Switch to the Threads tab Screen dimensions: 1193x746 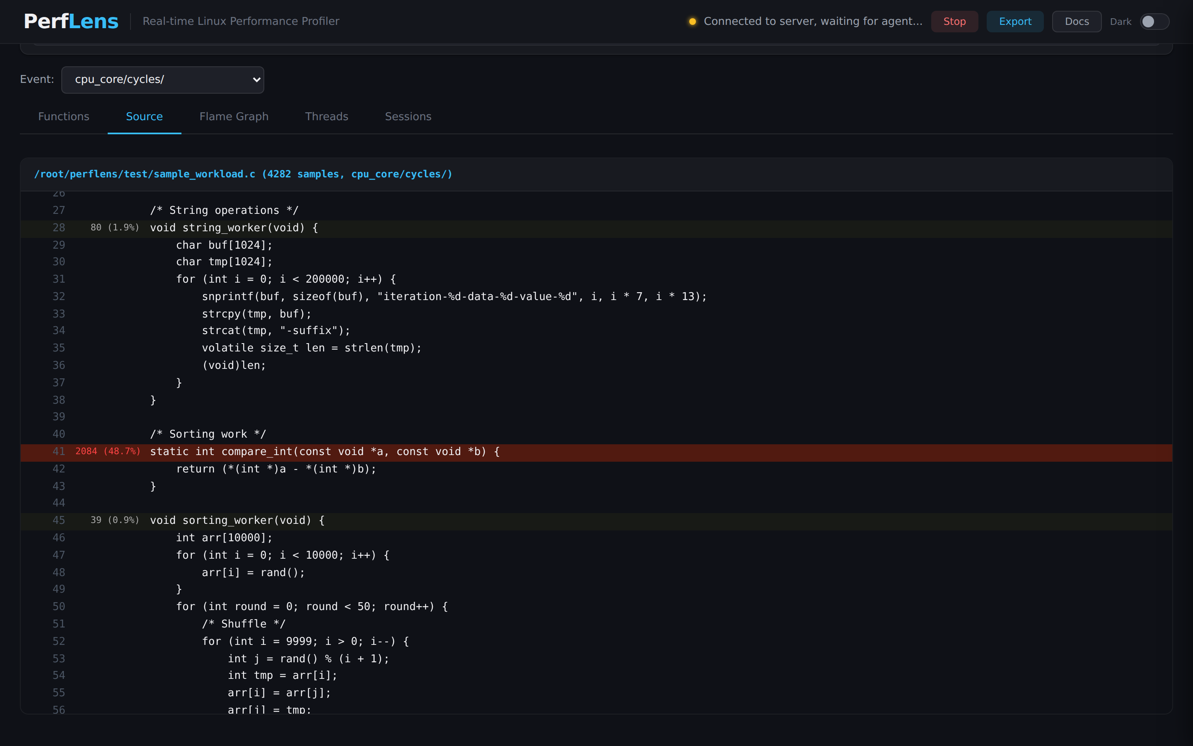click(x=327, y=116)
